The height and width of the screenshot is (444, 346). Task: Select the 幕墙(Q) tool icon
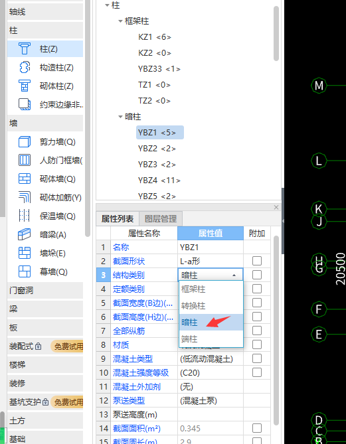pyautogui.click(x=25, y=271)
